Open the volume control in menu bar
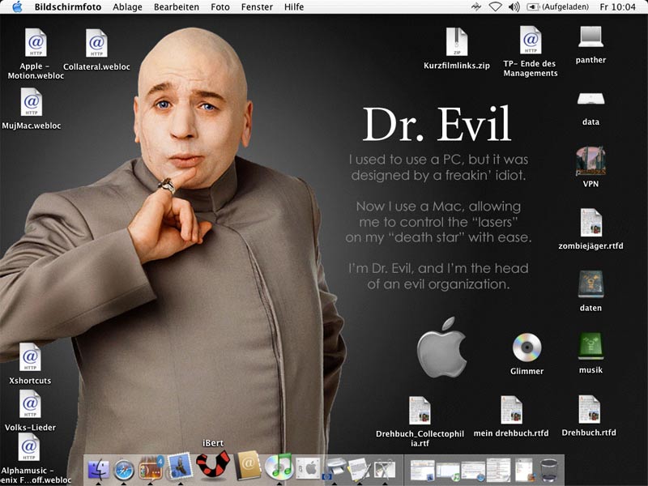648x486 pixels. tap(514, 7)
